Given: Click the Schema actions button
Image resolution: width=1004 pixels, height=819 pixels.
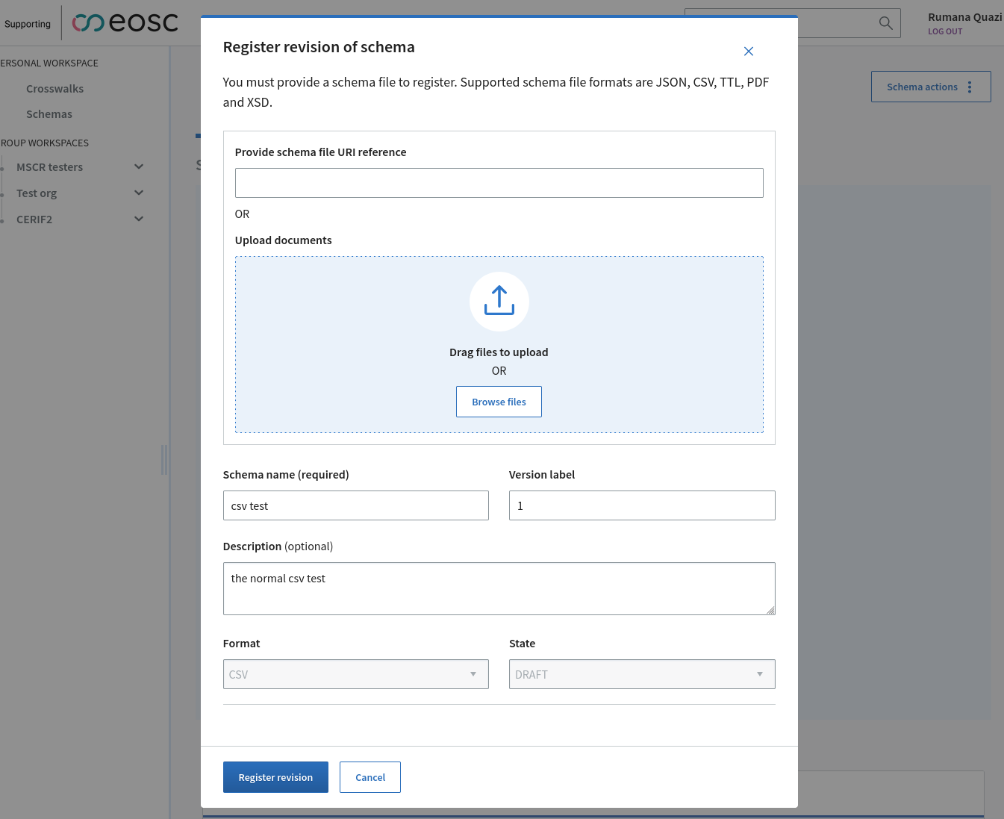Looking at the screenshot, I should [931, 87].
